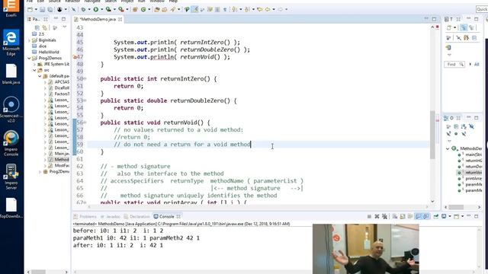The width and height of the screenshot is (488, 274).
Task: Click the All link in Task List
Action: pos(477,64)
